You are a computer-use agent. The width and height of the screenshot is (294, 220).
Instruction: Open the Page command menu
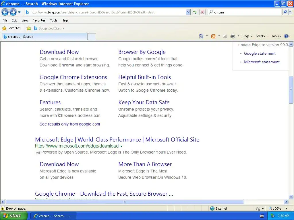tap(247, 36)
